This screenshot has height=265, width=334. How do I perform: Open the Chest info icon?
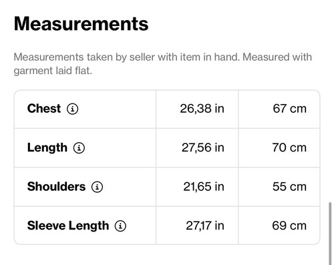click(73, 109)
